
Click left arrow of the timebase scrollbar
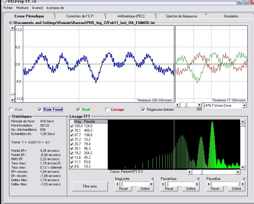click(178, 105)
